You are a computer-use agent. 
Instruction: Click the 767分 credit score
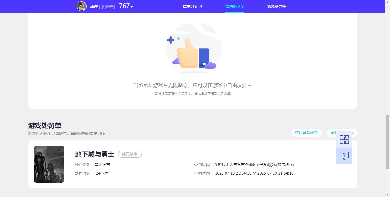coord(126,6)
